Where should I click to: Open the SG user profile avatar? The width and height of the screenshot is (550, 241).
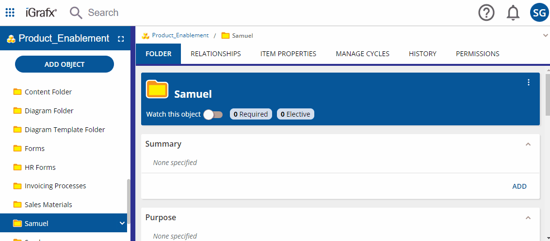click(539, 13)
